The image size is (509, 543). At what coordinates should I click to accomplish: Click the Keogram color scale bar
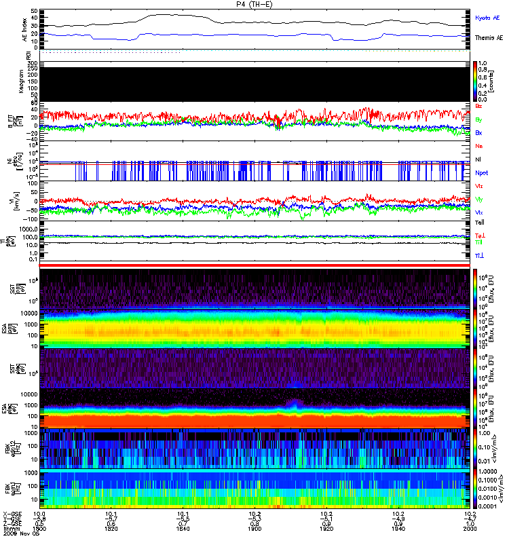pos(475,81)
